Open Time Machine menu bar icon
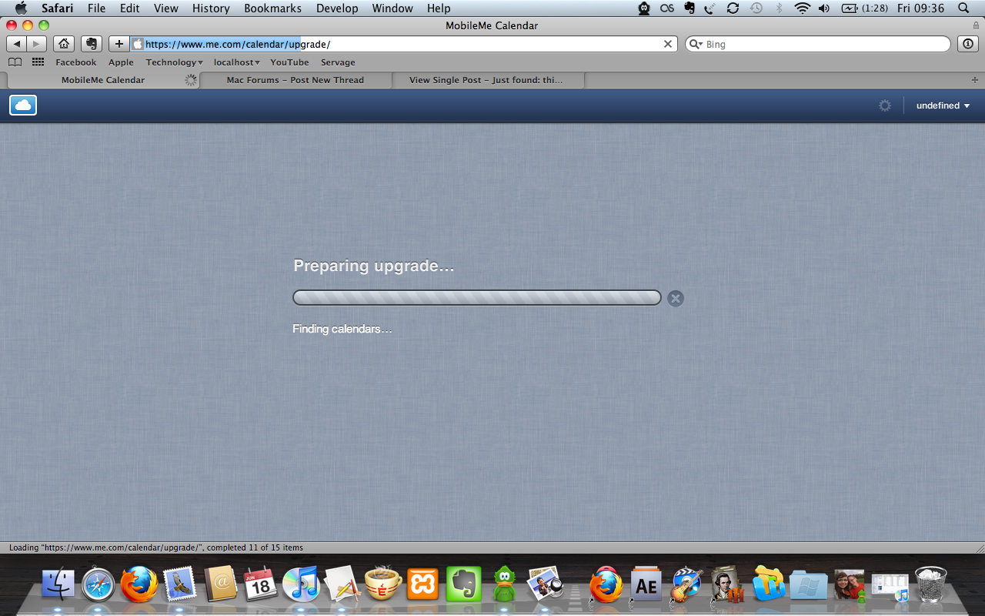This screenshot has width=985, height=616. (756, 8)
